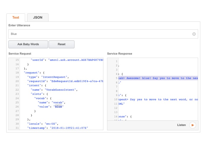Click the "slots" key on line 23
206x146 pixels.
click(x=37, y=94)
